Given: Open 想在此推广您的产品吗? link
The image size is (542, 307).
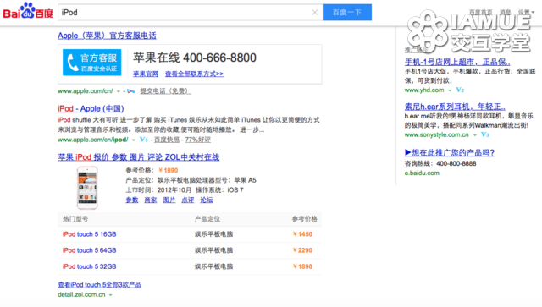Looking at the screenshot, I should coord(450,152).
